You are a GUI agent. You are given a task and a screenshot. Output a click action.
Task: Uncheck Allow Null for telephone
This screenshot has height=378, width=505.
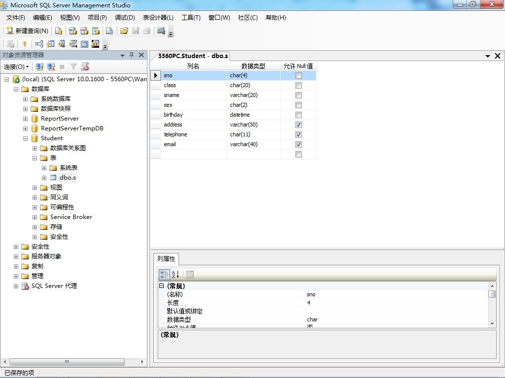coord(298,135)
